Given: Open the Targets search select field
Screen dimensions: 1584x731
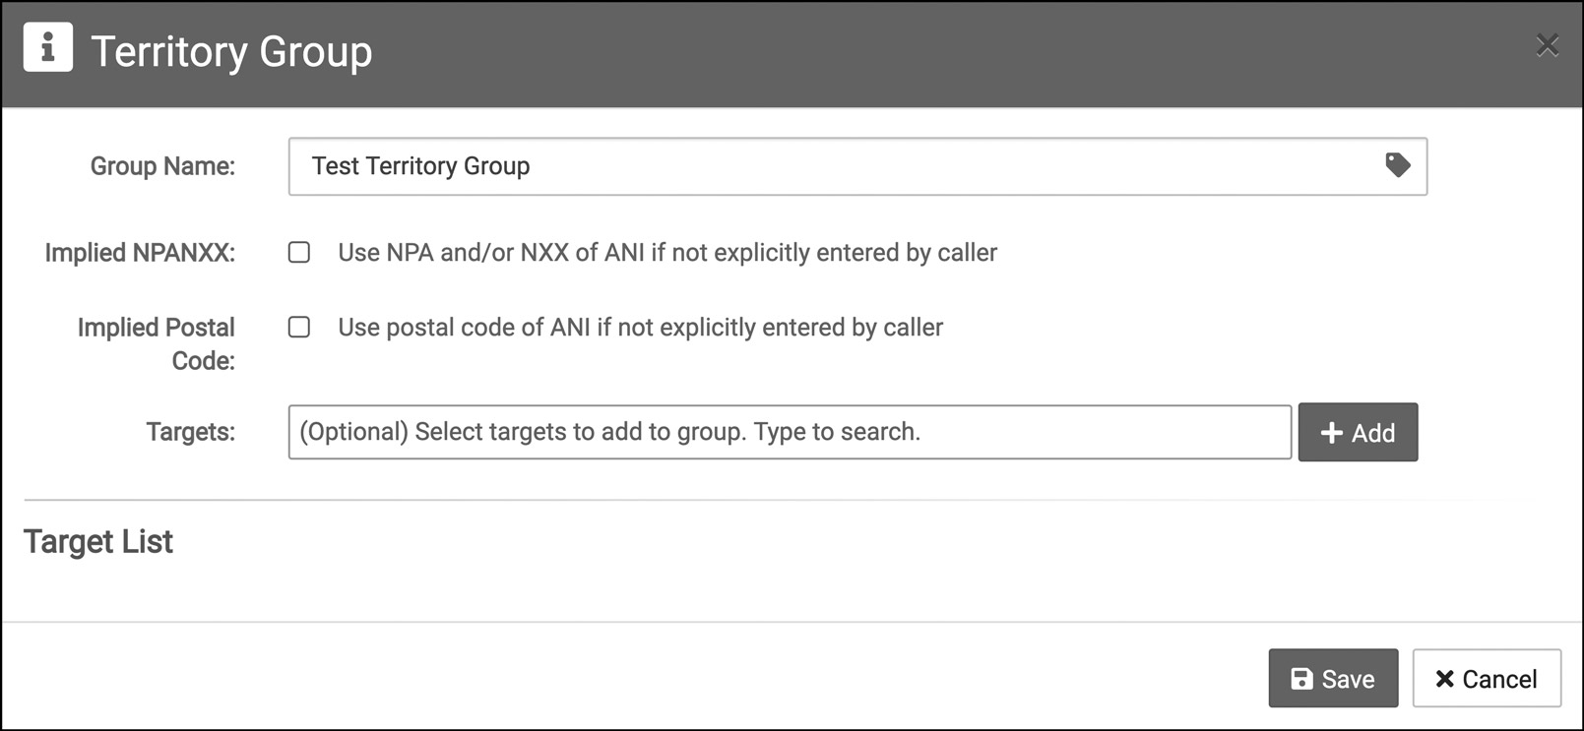Looking at the screenshot, I should tap(789, 432).
